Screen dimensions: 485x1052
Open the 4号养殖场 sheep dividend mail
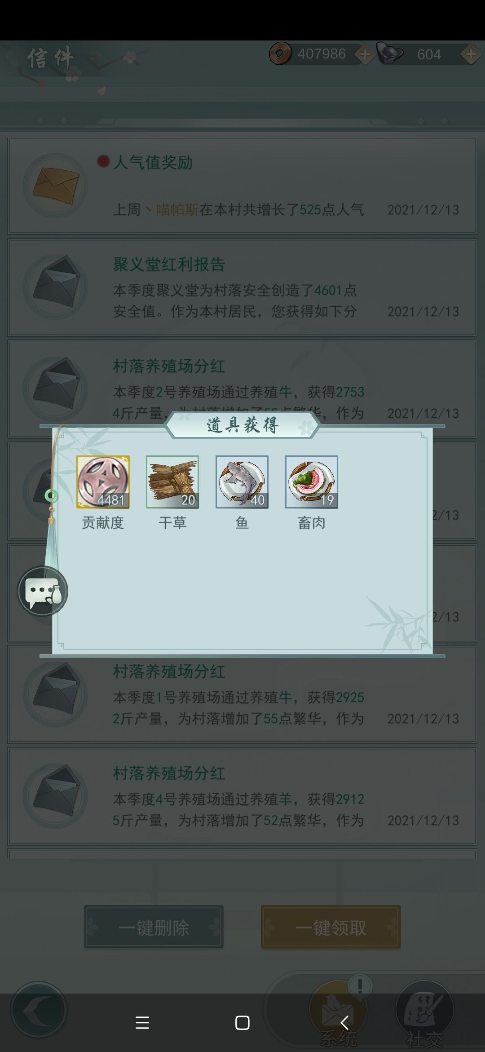(242, 797)
